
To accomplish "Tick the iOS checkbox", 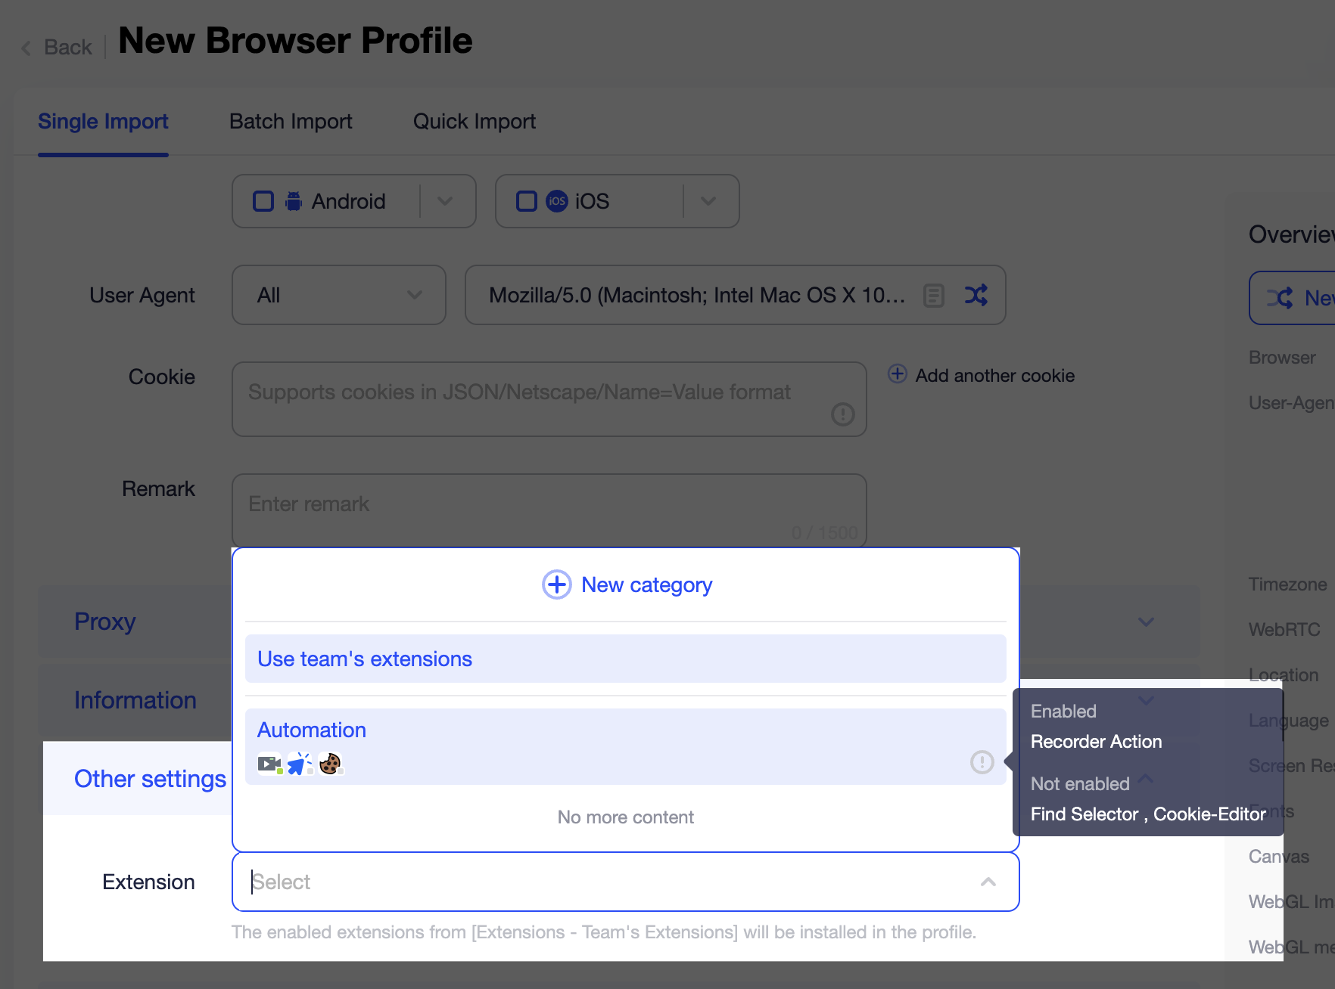I will point(527,200).
